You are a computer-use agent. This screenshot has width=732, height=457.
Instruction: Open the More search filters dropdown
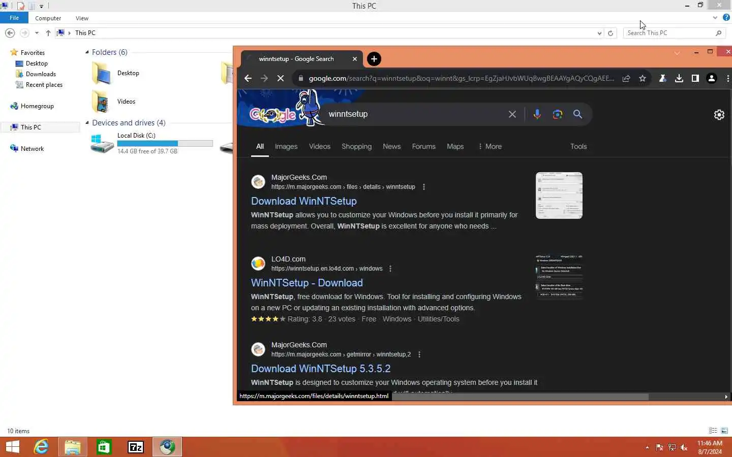point(490,146)
